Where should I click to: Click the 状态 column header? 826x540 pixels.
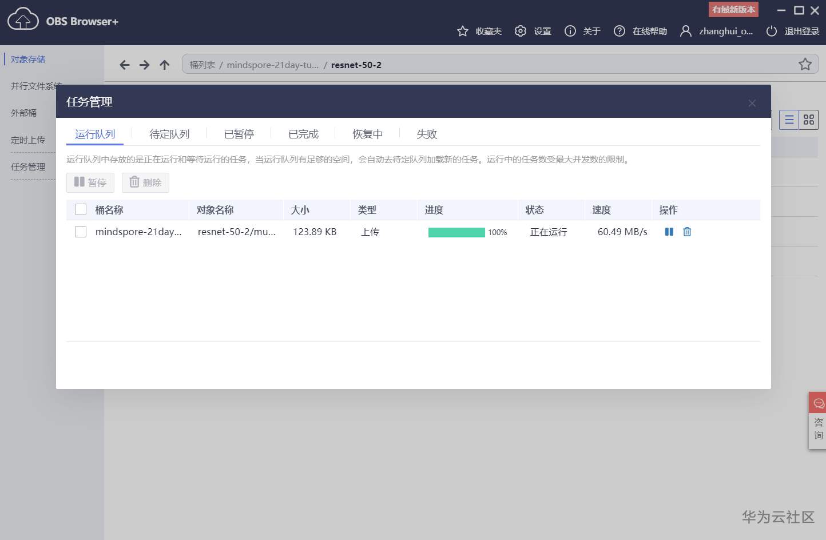pyautogui.click(x=535, y=210)
